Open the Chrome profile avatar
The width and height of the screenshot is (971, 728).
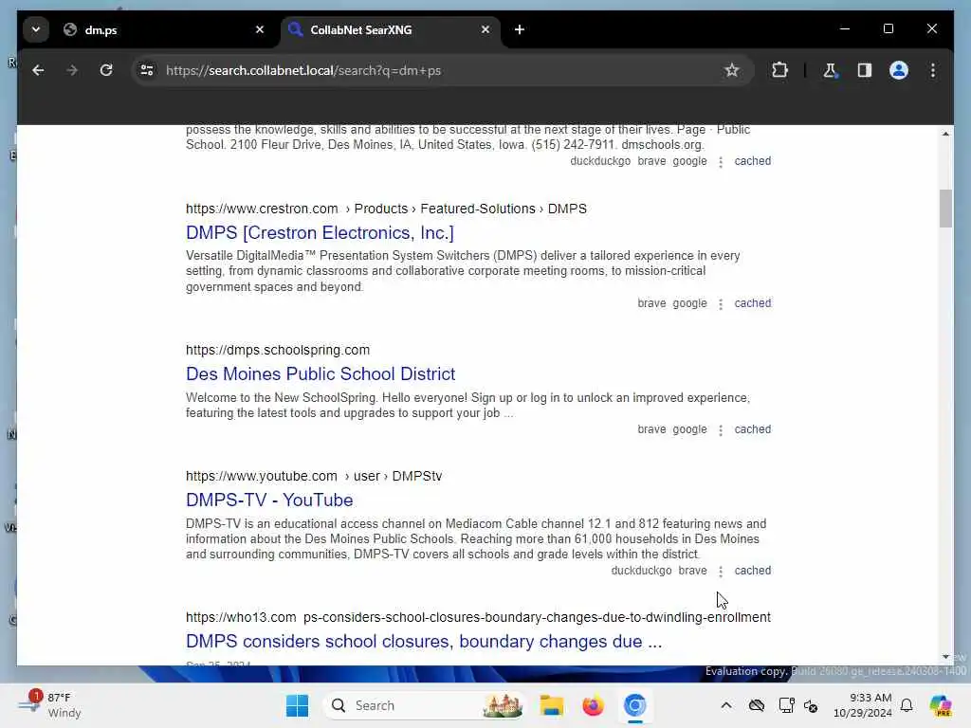(899, 70)
